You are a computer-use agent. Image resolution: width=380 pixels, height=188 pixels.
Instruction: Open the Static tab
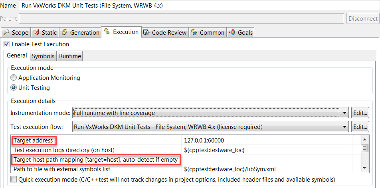[x=45, y=32]
